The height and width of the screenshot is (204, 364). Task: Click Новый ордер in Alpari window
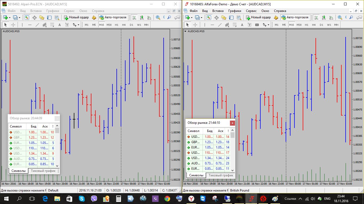tap(76, 18)
